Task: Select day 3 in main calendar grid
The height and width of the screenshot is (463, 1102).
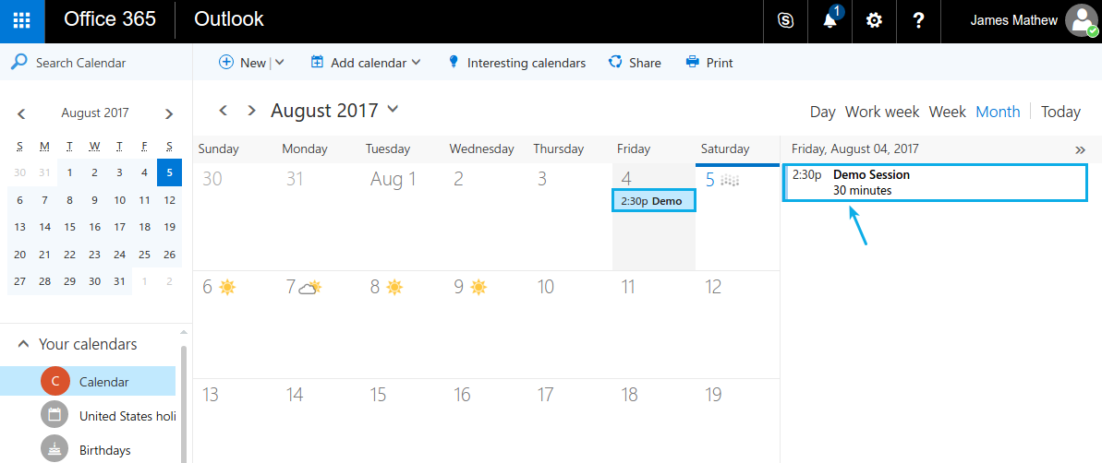Action: [570, 218]
